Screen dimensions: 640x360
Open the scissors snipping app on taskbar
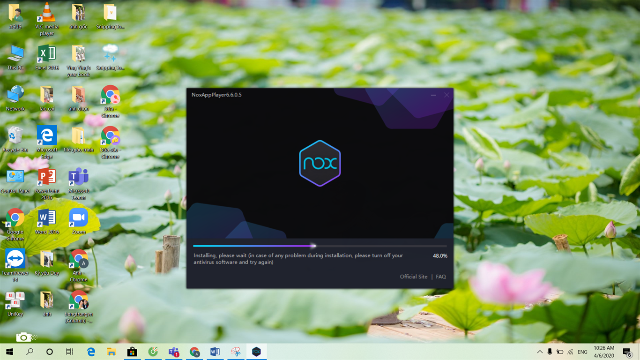point(236,352)
